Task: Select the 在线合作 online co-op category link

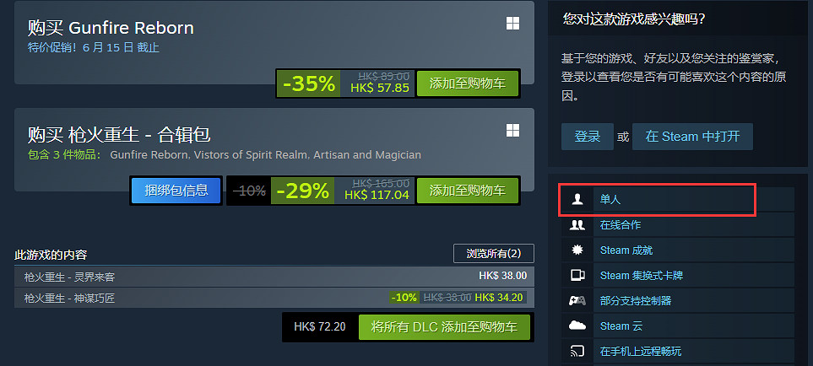Action: click(621, 225)
